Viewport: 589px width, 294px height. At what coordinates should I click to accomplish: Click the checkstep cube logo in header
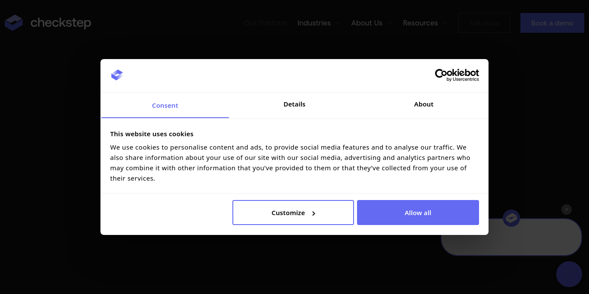pyautogui.click(x=14, y=23)
